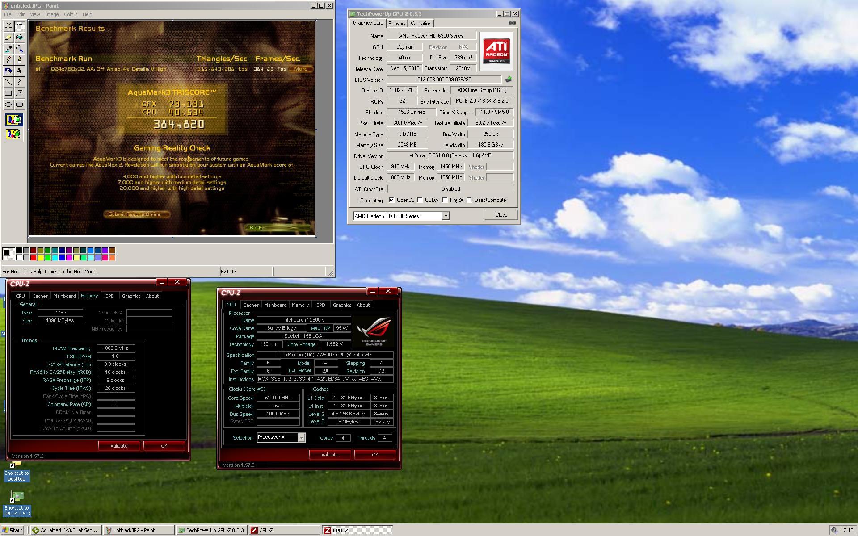Open Shortcut to GPU-Z.0.5.3 desktop icon
Screen dimensions: 858x536
pyautogui.click(x=17, y=503)
